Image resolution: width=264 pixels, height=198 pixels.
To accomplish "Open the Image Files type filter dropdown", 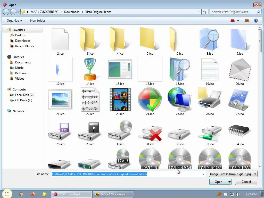I will 233,174.
